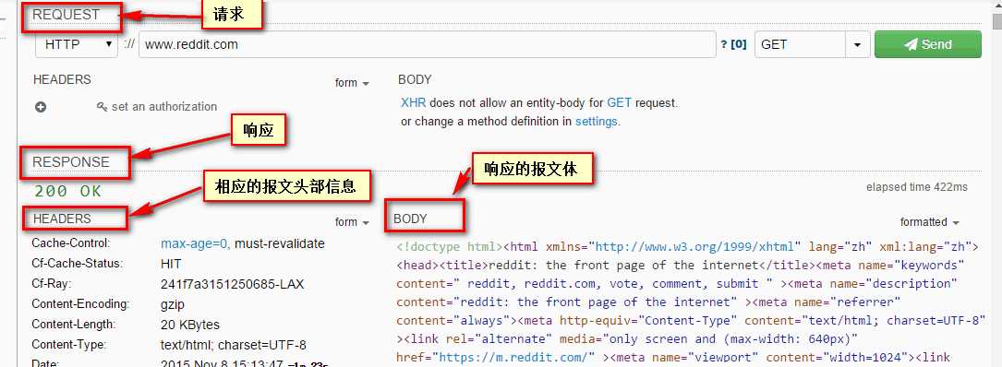The height and width of the screenshot is (367, 1002).
Task: Click the request BODY heading
Action: (x=415, y=80)
